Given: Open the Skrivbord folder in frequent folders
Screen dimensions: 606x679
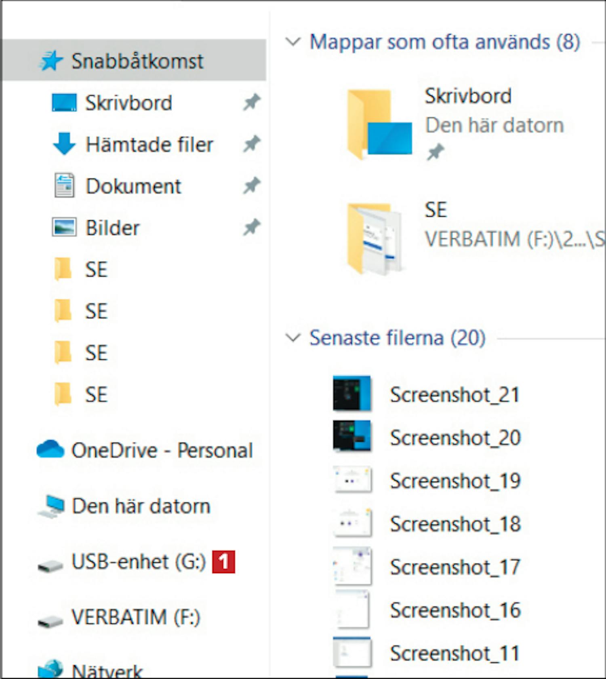Looking at the screenshot, I should tap(379, 124).
